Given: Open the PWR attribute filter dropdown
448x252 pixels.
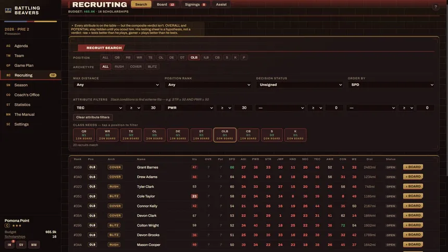Looking at the screenshot, I should click(189, 108).
